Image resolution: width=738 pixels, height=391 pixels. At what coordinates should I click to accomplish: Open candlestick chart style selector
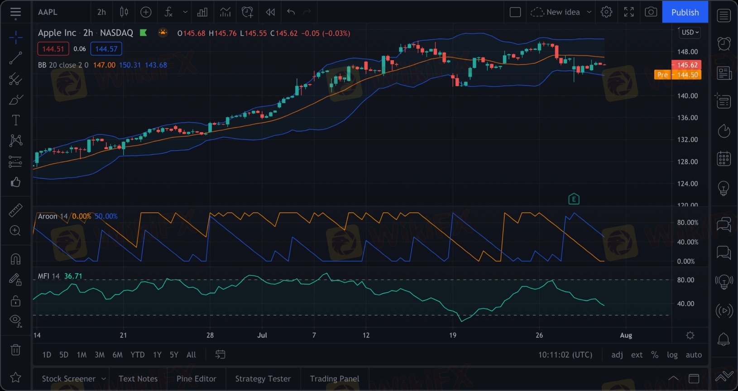point(124,12)
